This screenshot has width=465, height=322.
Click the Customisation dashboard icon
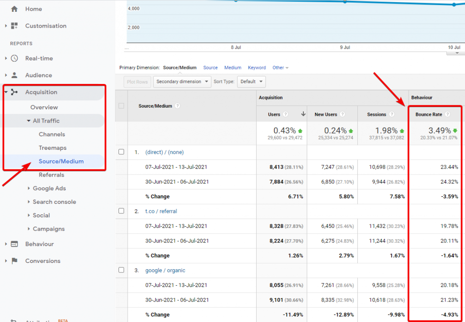pyautogui.click(x=15, y=26)
